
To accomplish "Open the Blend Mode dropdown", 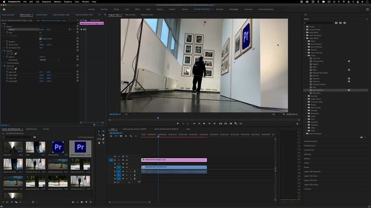I will click(x=49, y=60).
